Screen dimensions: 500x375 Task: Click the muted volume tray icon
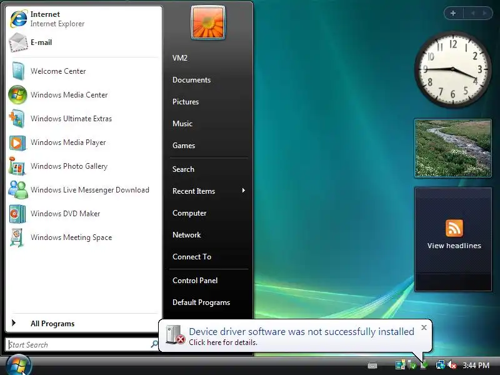click(x=452, y=365)
